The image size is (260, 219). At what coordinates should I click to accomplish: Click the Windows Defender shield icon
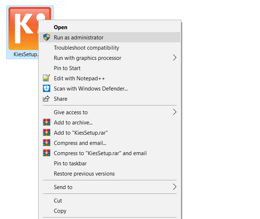[47, 88]
